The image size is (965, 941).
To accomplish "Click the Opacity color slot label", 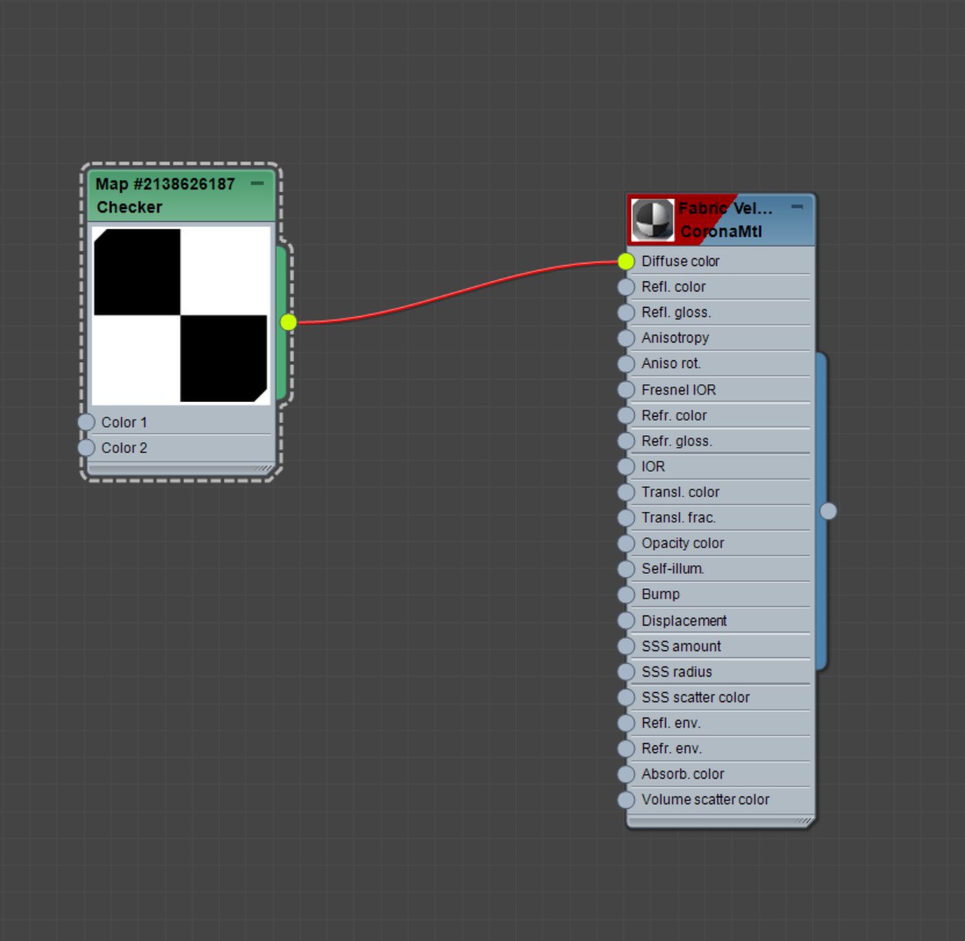I will [683, 543].
